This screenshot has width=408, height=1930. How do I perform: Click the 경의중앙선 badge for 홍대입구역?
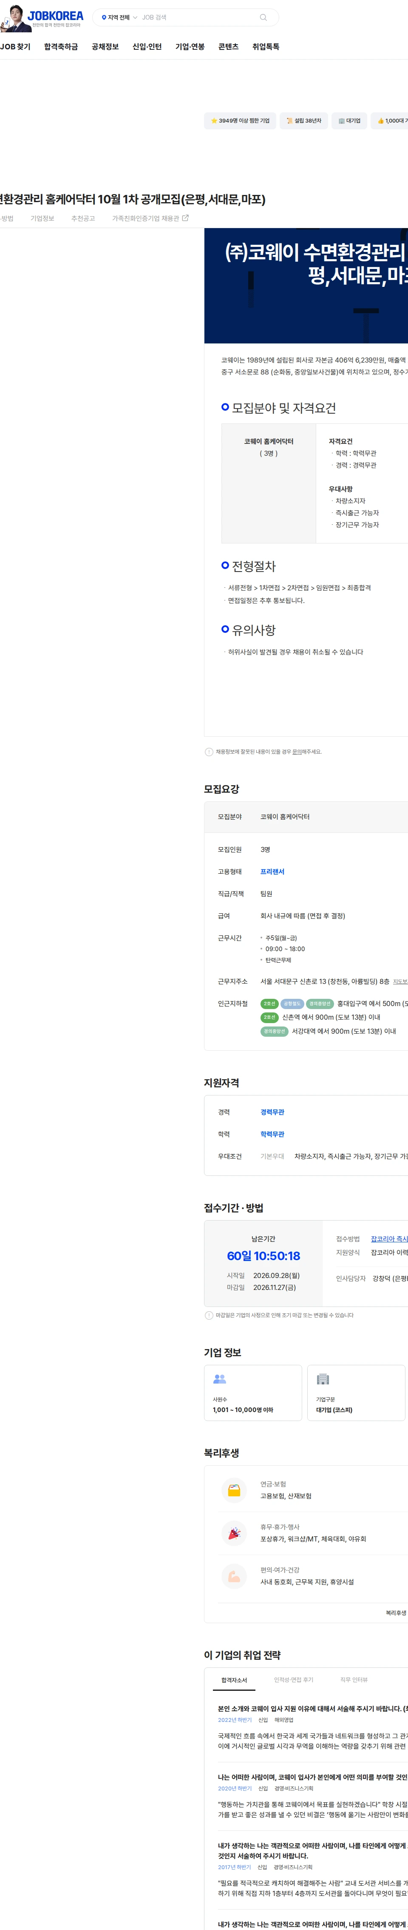click(320, 1004)
